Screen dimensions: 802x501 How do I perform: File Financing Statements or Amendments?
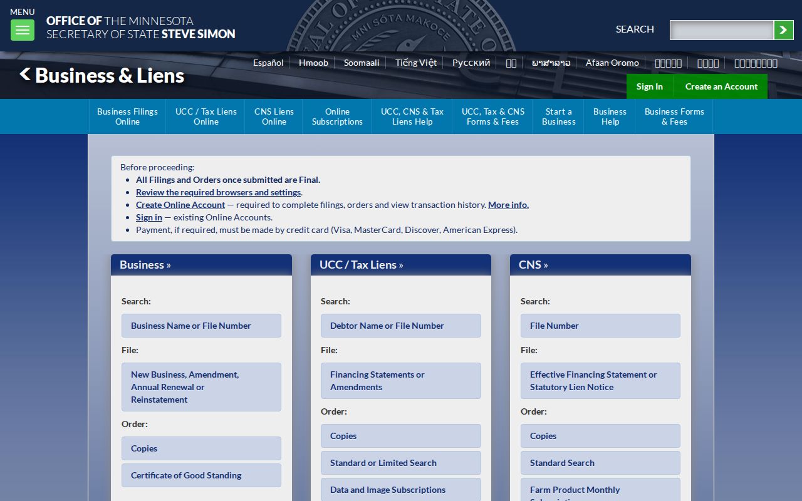(401, 381)
